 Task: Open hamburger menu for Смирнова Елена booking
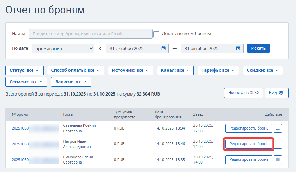(278, 160)
